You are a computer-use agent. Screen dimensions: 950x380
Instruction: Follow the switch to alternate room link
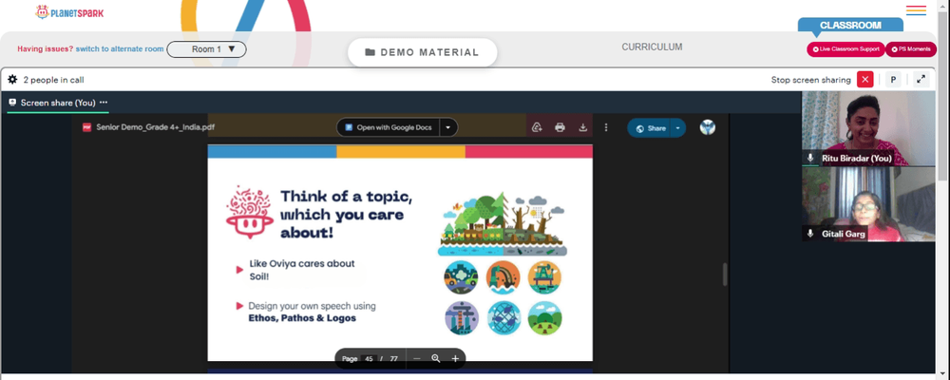pos(120,49)
